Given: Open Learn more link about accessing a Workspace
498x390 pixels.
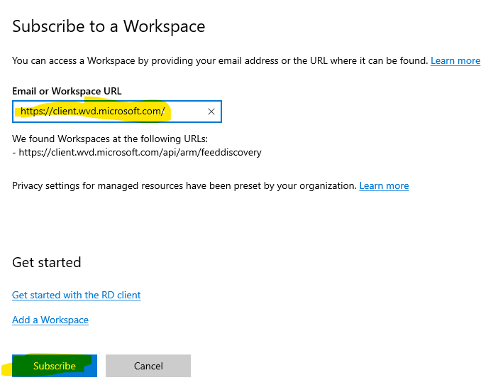Looking at the screenshot, I should click(455, 61).
